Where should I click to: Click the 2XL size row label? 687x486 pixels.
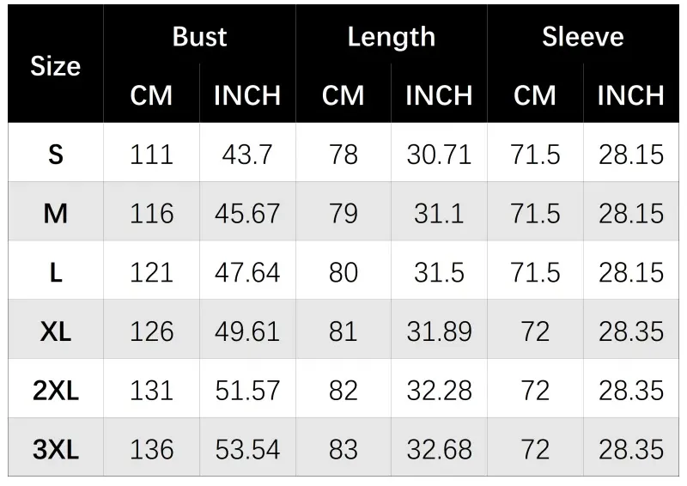tap(55, 390)
